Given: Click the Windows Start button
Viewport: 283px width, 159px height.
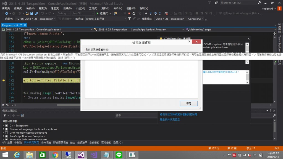Looking at the screenshot, I should [x=5, y=155].
